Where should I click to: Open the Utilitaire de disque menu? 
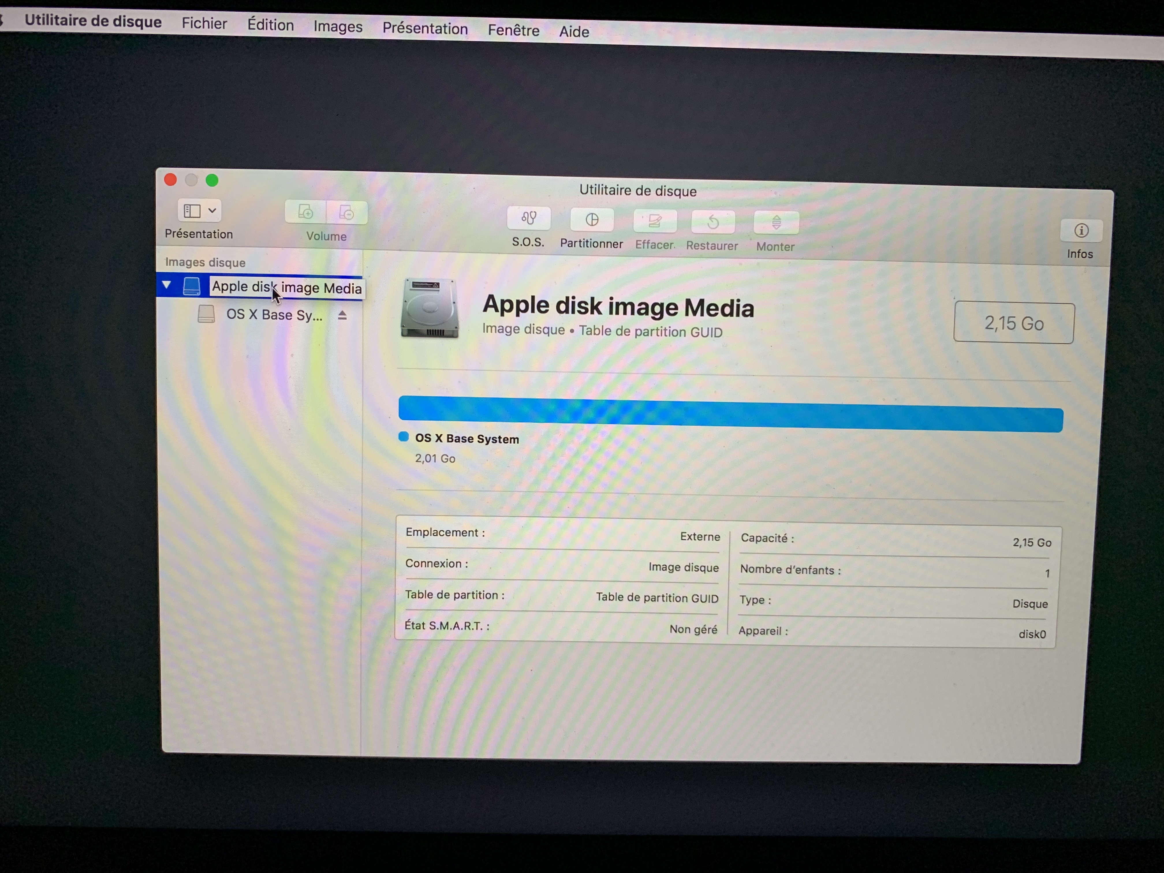pyautogui.click(x=93, y=21)
